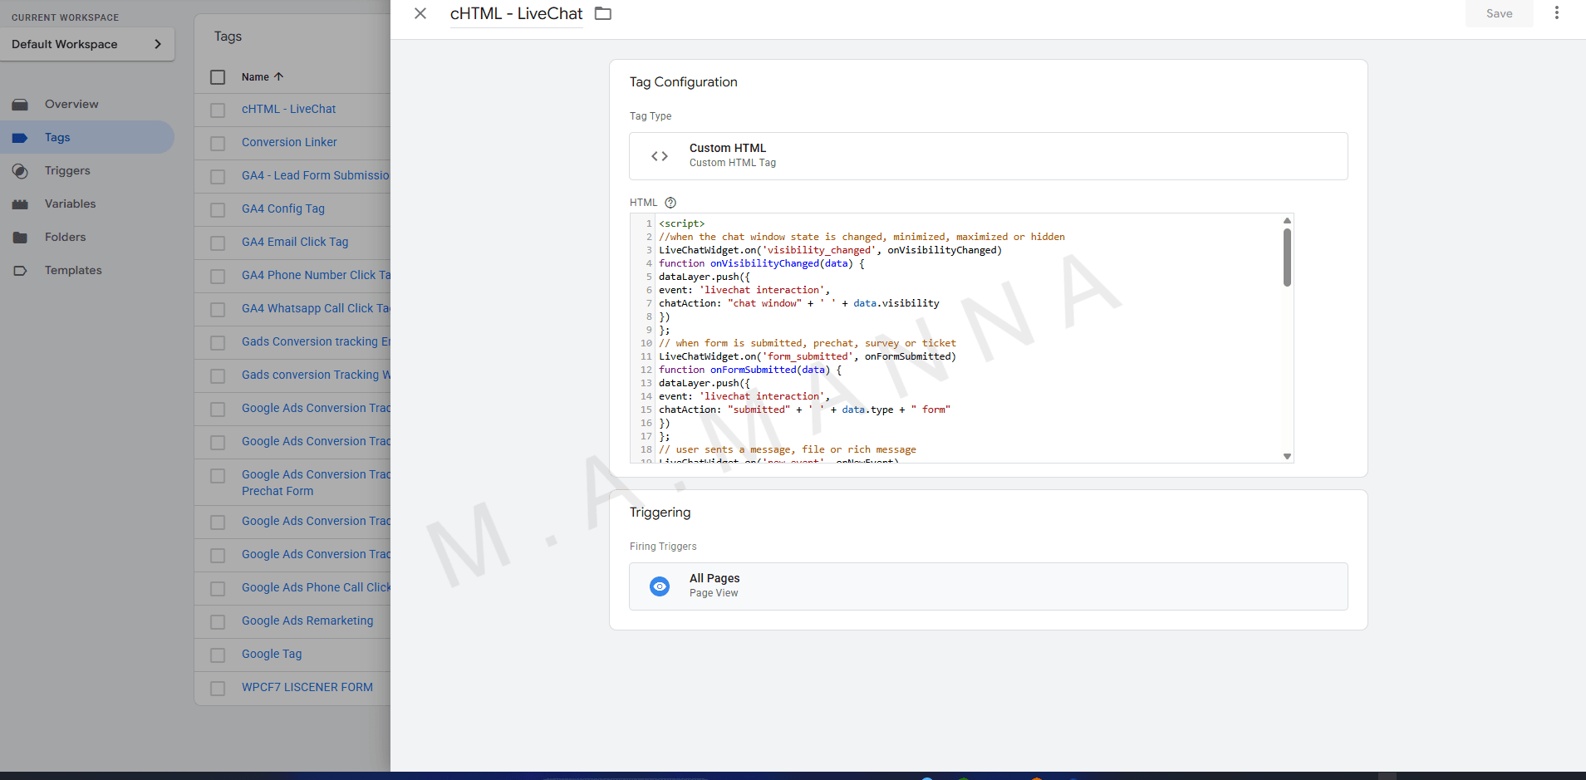Open the Triggers section in sidebar
This screenshot has height=780, width=1586.
coord(67,170)
